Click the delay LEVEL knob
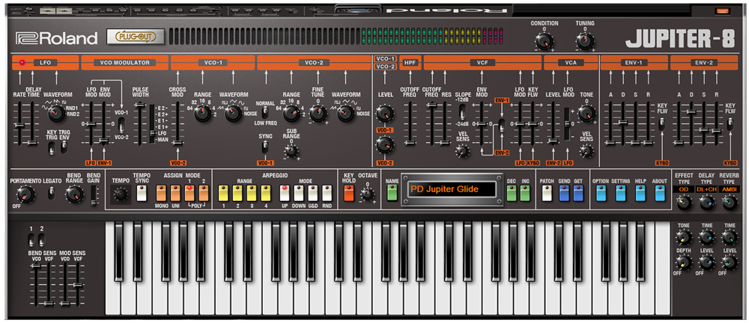This screenshot has height=323, width=749. click(706, 262)
